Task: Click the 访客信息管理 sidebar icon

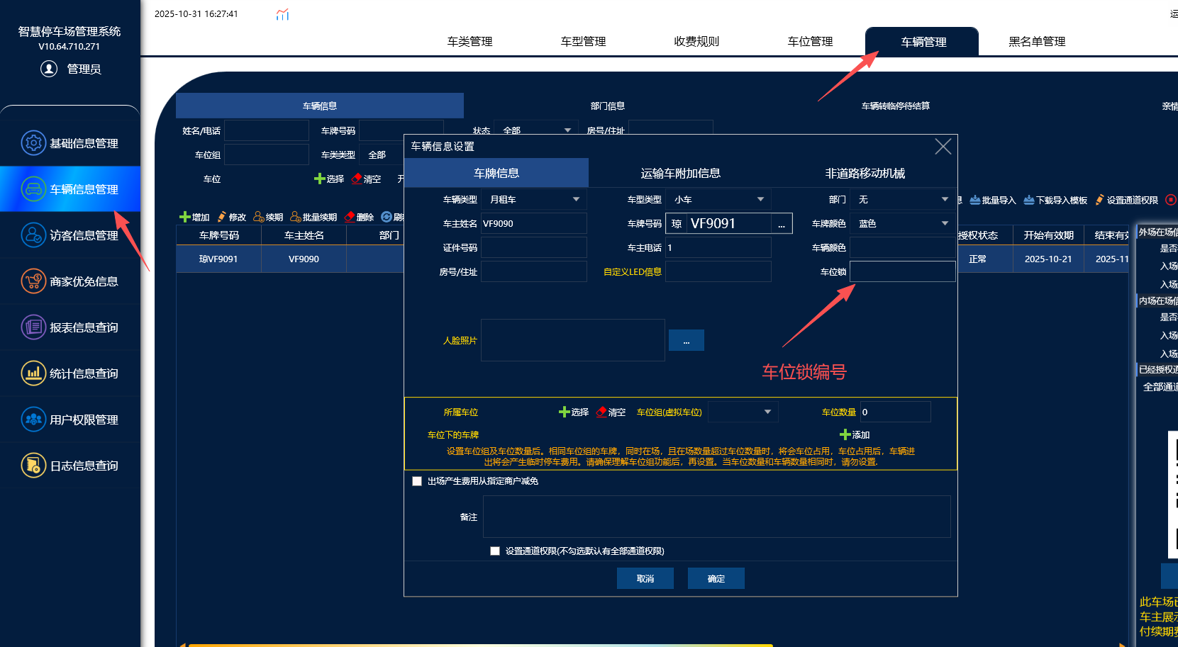Action: [x=33, y=235]
